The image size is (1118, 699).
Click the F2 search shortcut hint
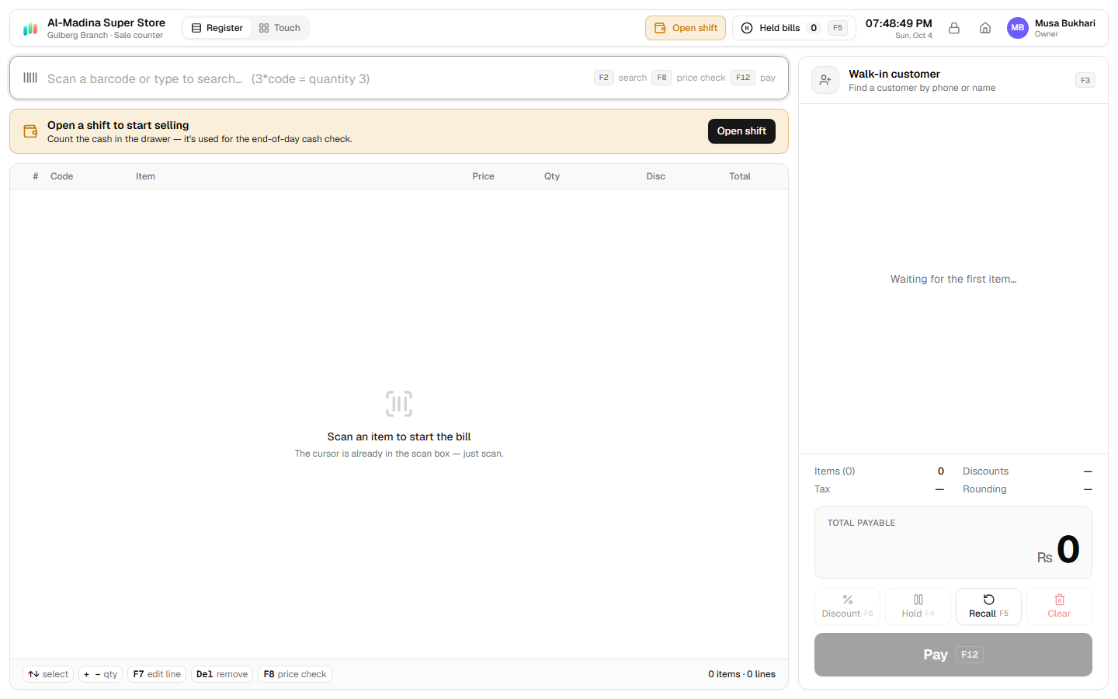click(x=620, y=78)
